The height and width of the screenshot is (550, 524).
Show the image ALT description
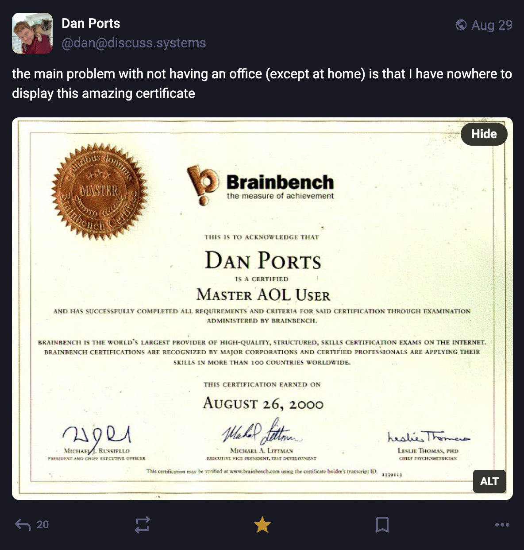(x=489, y=481)
